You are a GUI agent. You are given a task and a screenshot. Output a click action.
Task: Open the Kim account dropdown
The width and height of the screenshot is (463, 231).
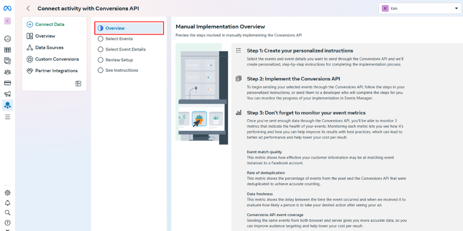[x=420, y=8]
